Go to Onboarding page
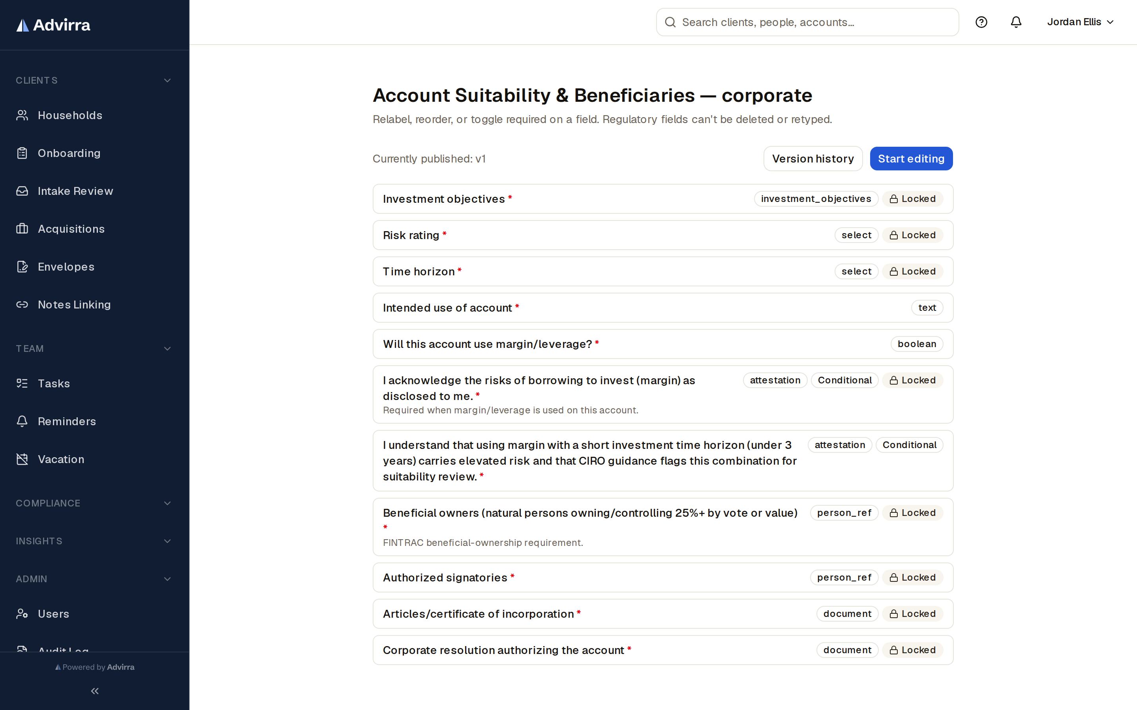Screen dimensions: 1137x710 [94, 153]
